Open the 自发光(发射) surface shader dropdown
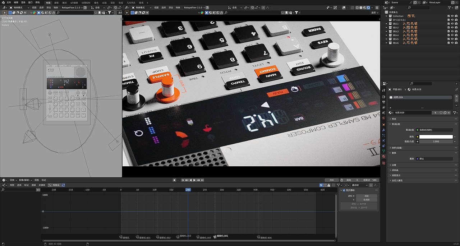 pos(434,130)
